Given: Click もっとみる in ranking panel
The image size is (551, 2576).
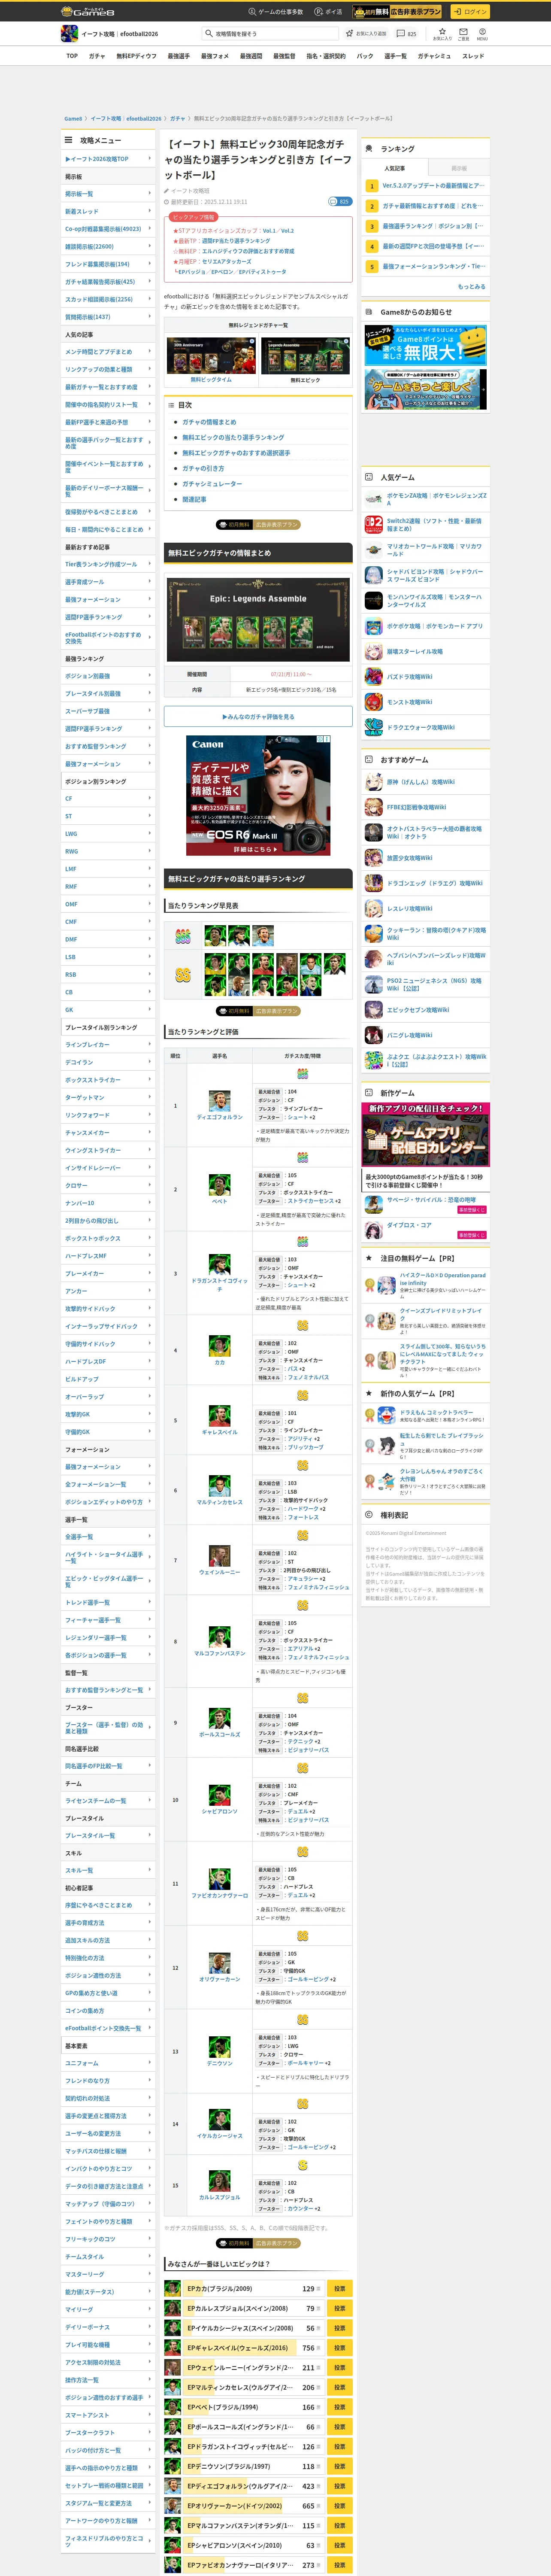Looking at the screenshot, I should (x=471, y=287).
